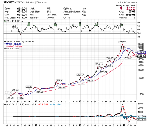Select the High value 6589.04

(x=22, y=12)
